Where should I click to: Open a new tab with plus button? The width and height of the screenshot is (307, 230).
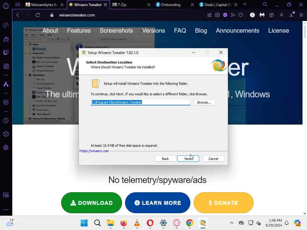point(245,4)
